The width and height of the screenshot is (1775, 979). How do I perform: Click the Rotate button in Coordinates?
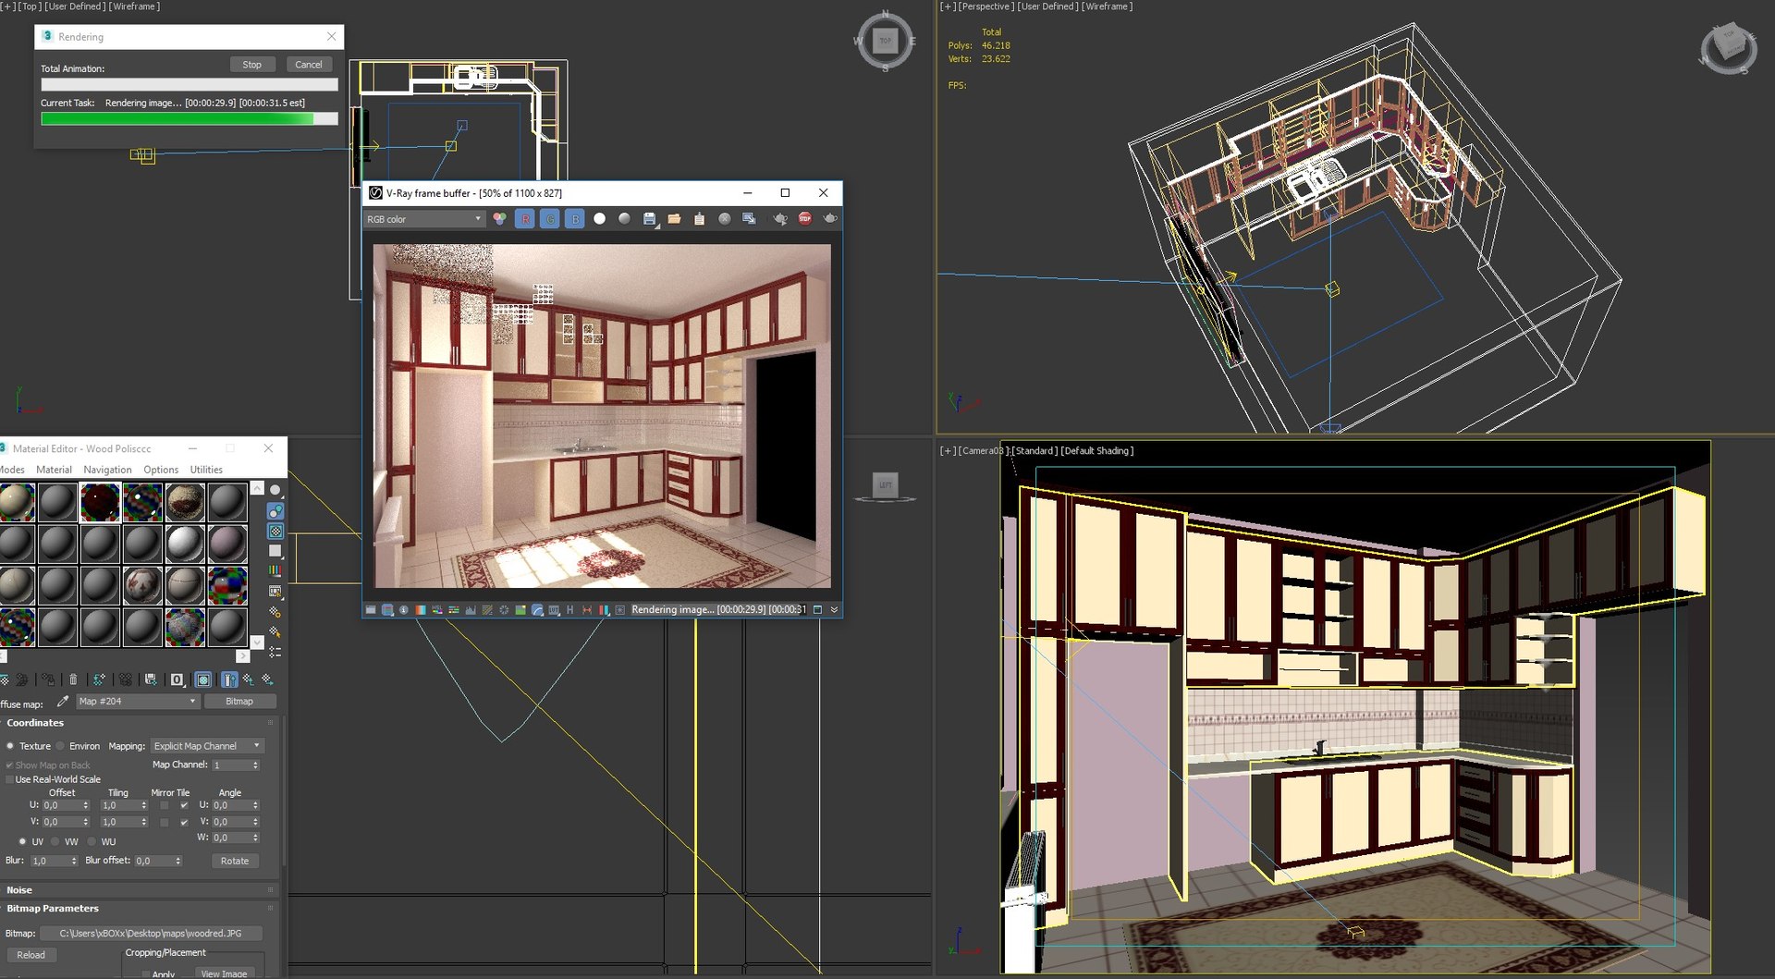pyautogui.click(x=235, y=861)
